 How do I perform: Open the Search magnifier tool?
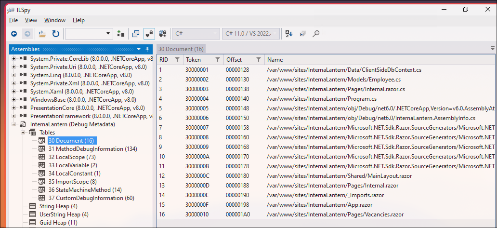tap(316, 34)
